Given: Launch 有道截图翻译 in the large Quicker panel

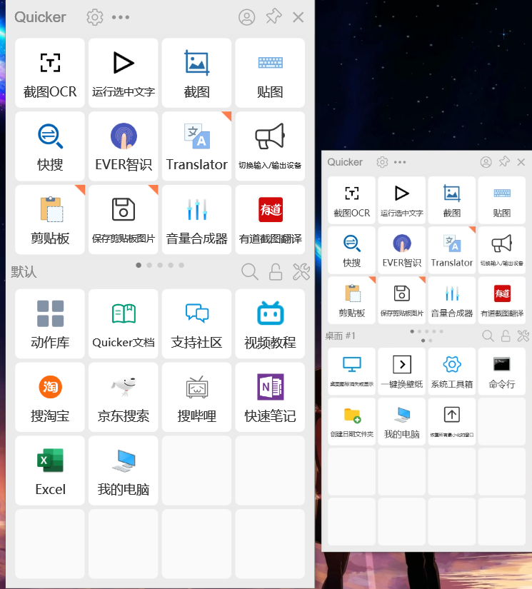Looking at the screenshot, I should click(x=270, y=219).
